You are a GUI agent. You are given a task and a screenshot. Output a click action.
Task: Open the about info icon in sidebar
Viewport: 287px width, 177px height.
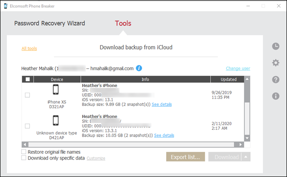(x=276, y=96)
